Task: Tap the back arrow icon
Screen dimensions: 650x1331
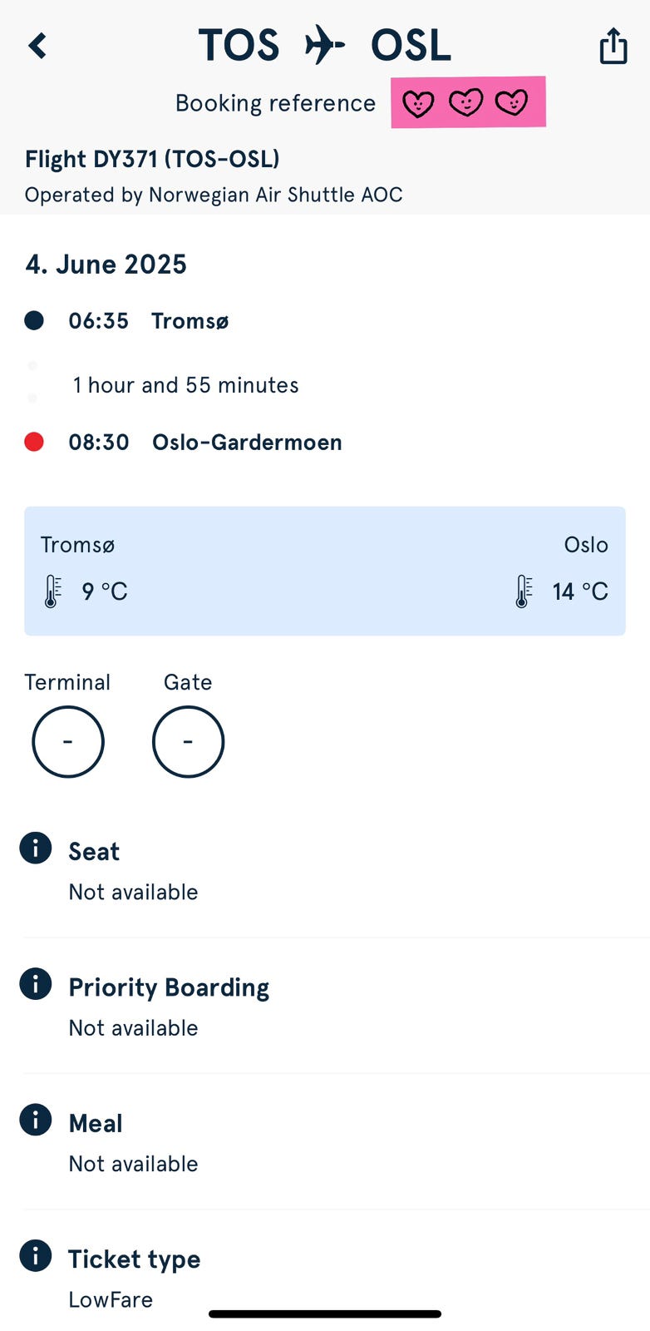Action: click(37, 46)
